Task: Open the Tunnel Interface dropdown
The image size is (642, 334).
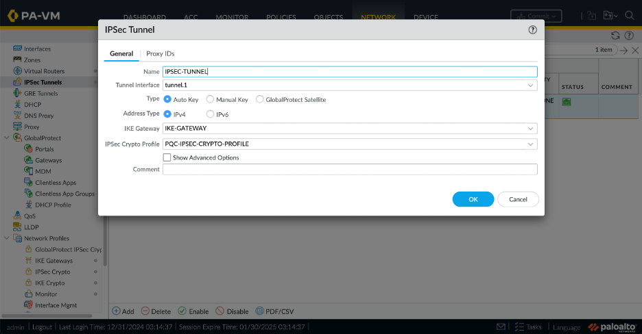Action: 531,86
